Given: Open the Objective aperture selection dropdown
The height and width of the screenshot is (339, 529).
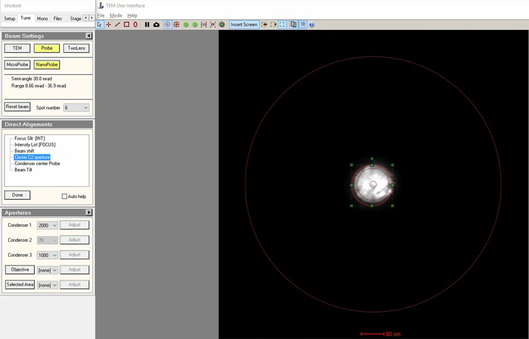Looking at the screenshot, I should [47, 269].
